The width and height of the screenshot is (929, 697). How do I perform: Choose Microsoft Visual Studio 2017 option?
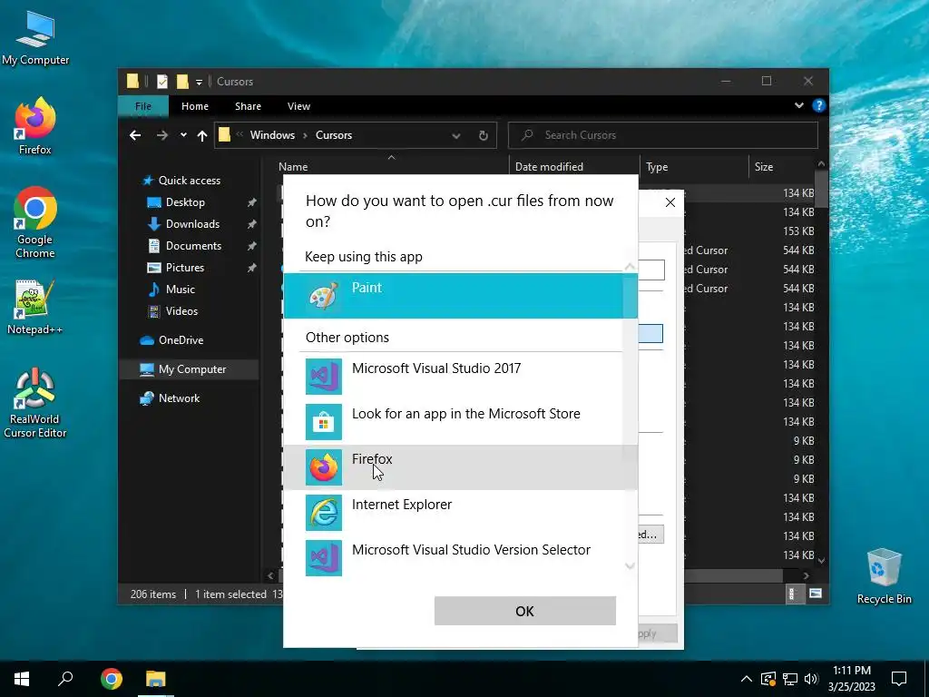(x=460, y=377)
